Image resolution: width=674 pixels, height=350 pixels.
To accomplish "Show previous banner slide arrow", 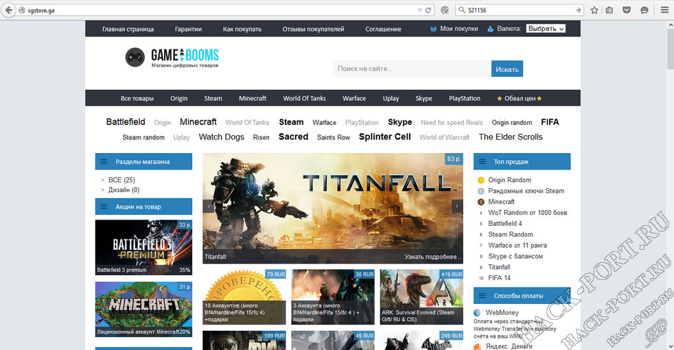I will coord(209,207).
